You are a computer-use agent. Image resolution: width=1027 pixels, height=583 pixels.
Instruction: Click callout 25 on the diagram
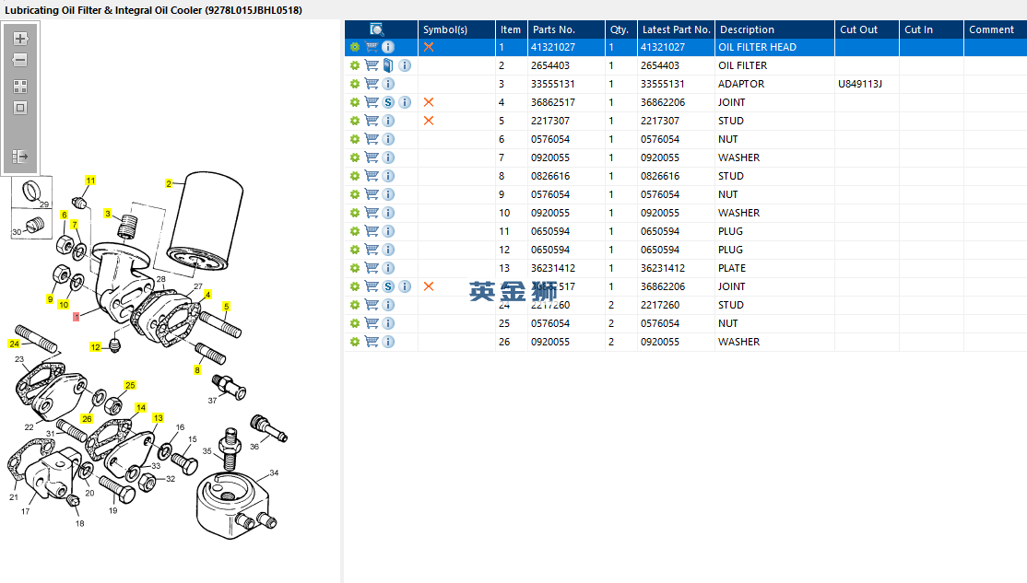tap(130, 385)
